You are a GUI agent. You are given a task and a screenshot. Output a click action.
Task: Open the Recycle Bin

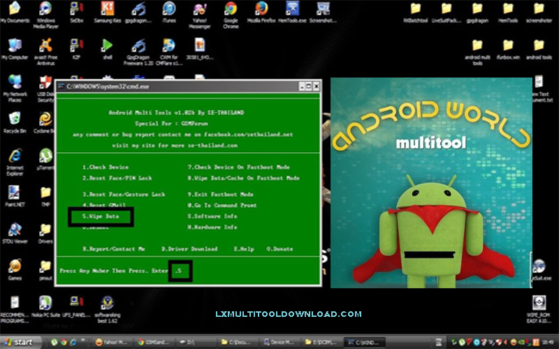pyautogui.click(x=15, y=122)
